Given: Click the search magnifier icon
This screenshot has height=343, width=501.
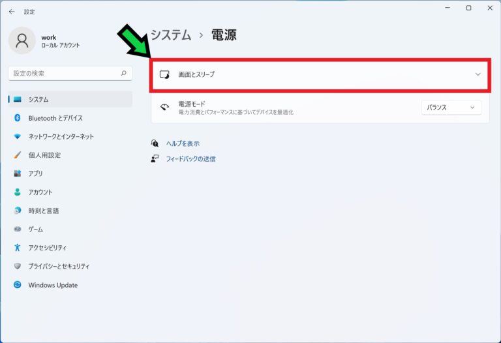Looking at the screenshot, I should pyautogui.click(x=123, y=74).
